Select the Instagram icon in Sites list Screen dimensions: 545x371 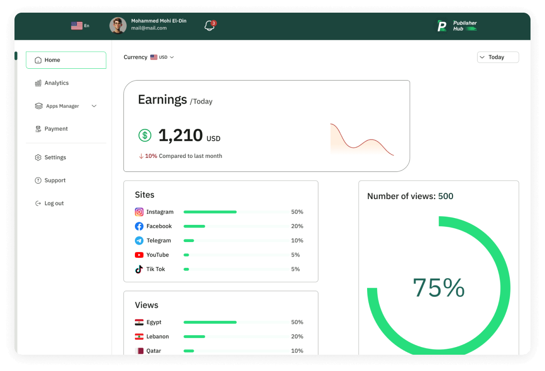[x=139, y=212]
